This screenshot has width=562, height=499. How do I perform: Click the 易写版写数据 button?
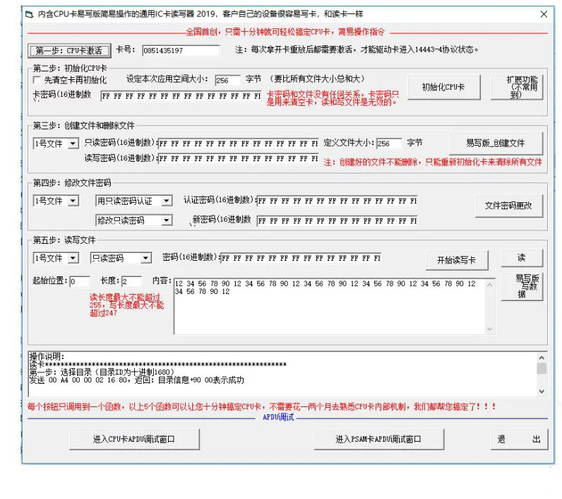coord(522,287)
